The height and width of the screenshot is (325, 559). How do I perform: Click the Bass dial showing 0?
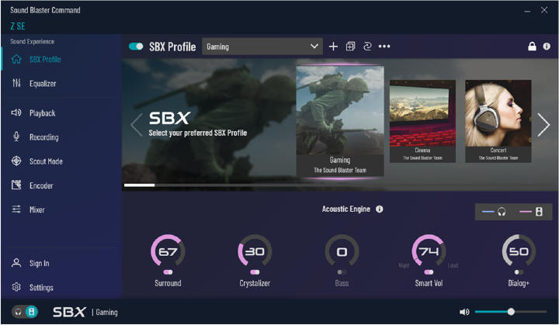click(342, 251)
